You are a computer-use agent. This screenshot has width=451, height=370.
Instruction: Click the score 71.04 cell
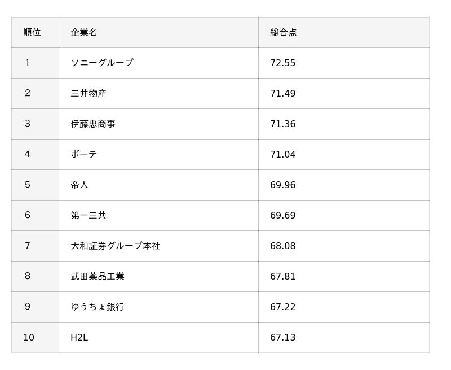[x=283, y=154]
